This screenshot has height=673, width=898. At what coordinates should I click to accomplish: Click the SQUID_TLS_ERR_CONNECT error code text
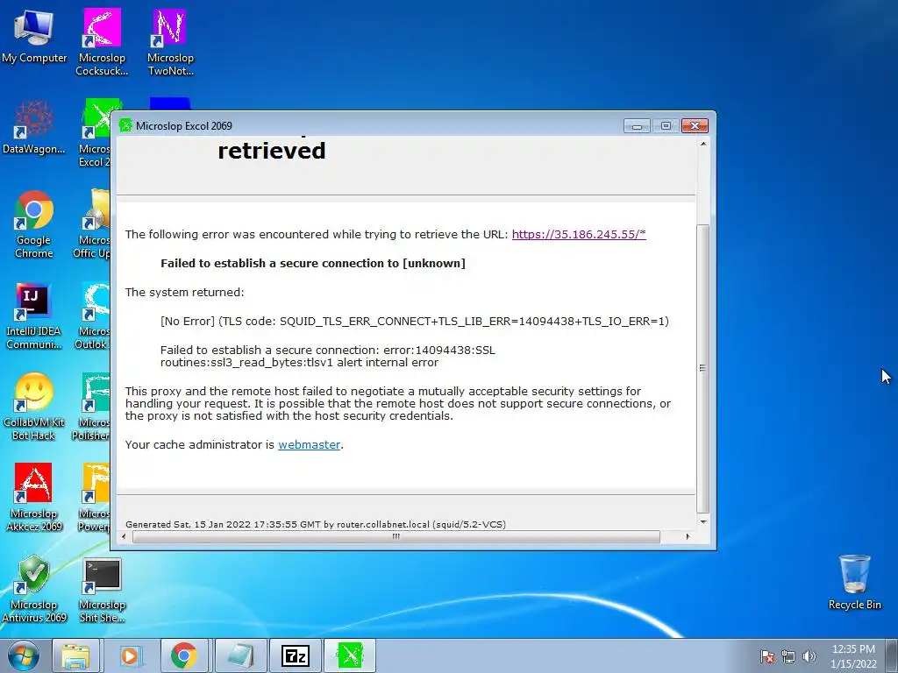pos(415,321)
